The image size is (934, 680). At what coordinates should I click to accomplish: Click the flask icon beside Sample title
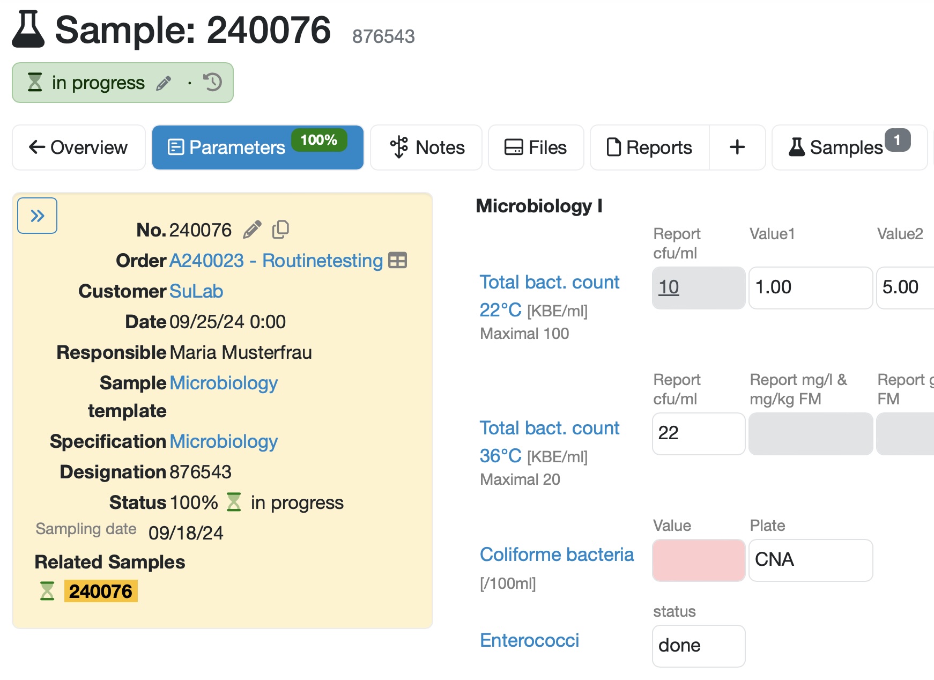(28, 30)
